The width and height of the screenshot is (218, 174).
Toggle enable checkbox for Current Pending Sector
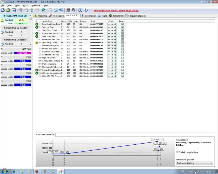click(x=122, y=70)
